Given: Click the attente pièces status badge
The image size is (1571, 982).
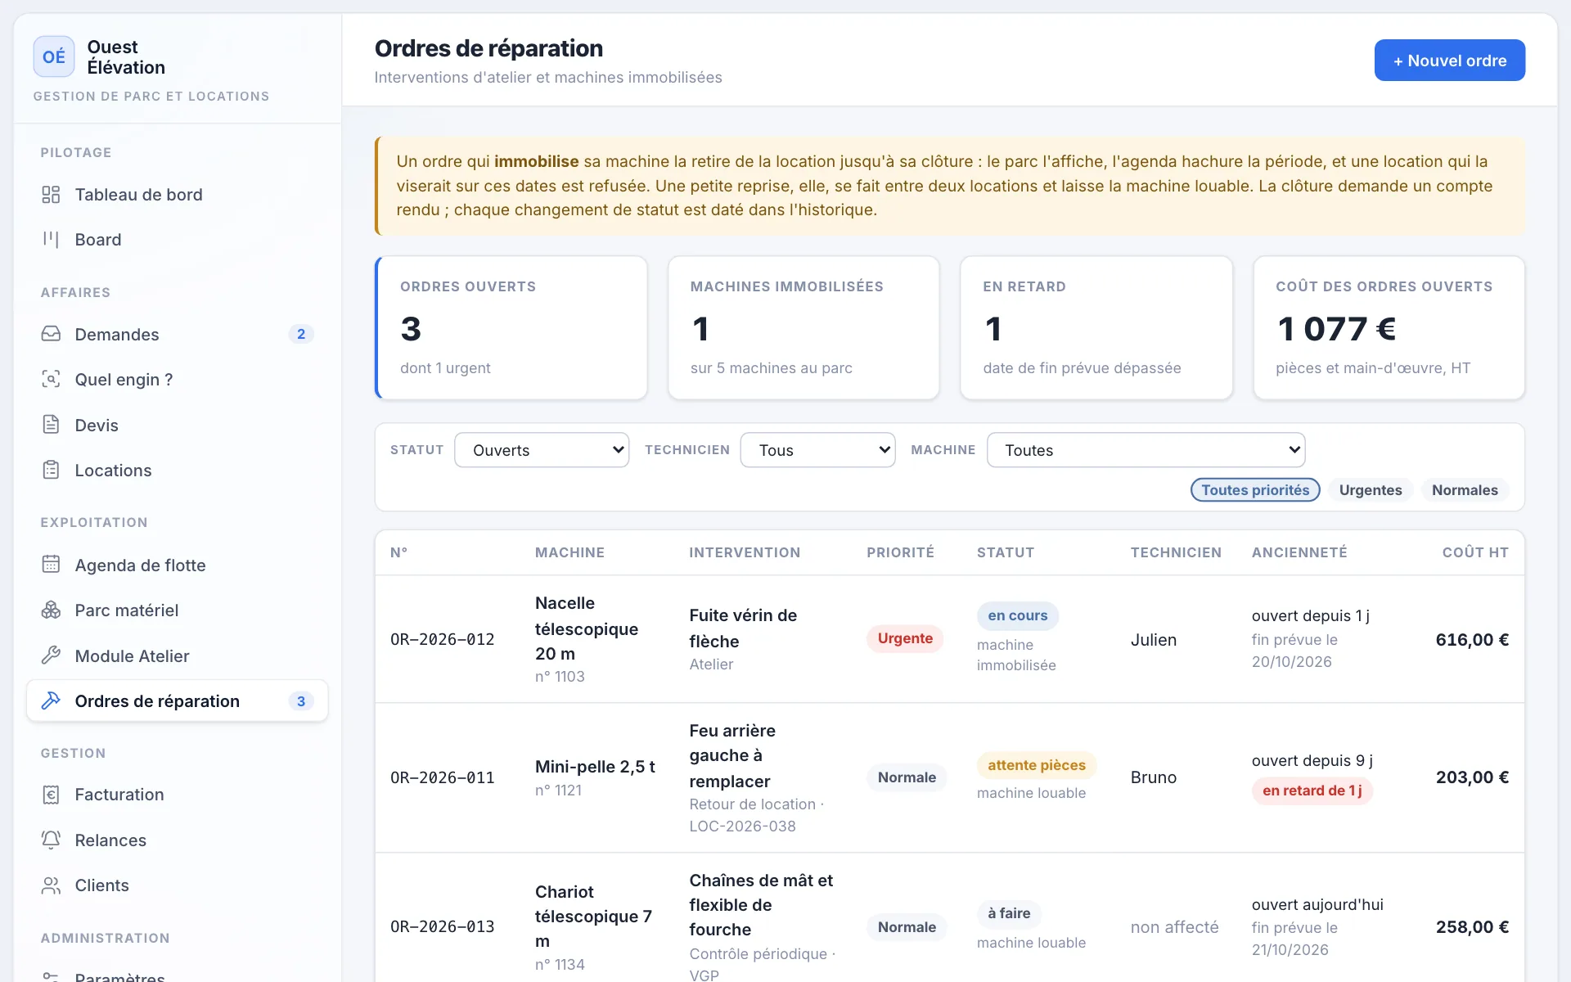Looking at the screenshot, I should tap(1036, 765).
